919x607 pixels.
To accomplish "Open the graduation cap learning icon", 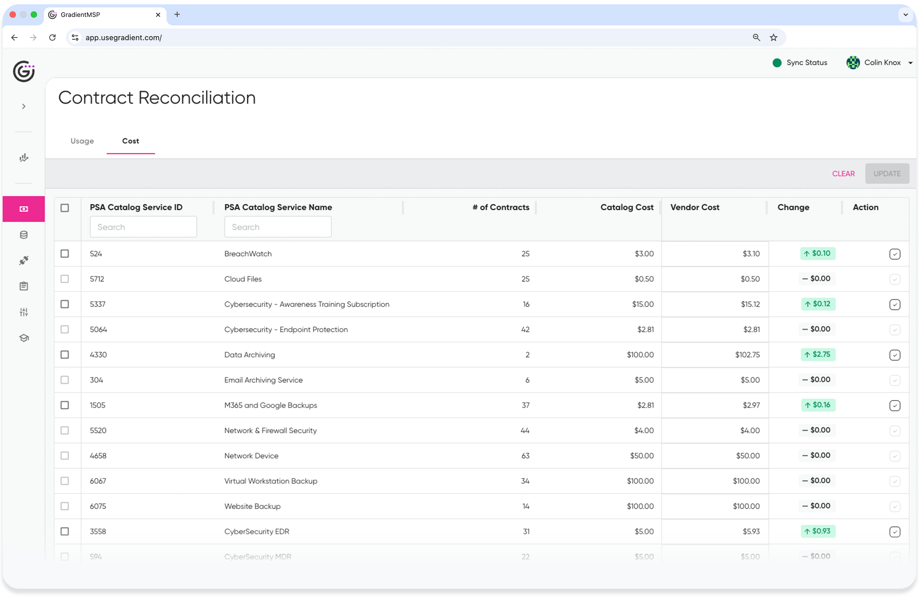I will (x=24, y=338).
